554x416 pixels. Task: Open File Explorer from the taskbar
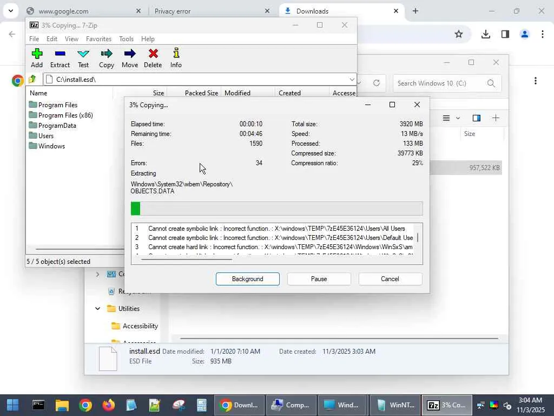tap(62, 405)
